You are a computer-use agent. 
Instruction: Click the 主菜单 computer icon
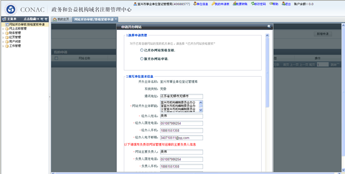tap(4, 19)
